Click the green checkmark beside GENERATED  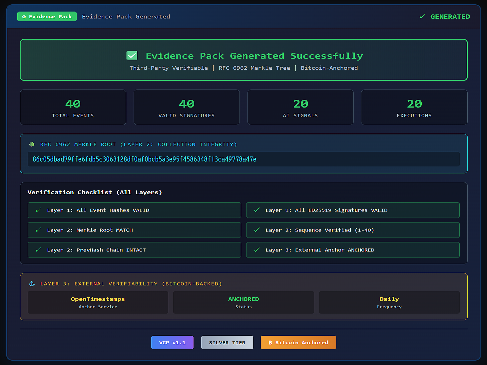pyautogui.click(x=423, y=16)
